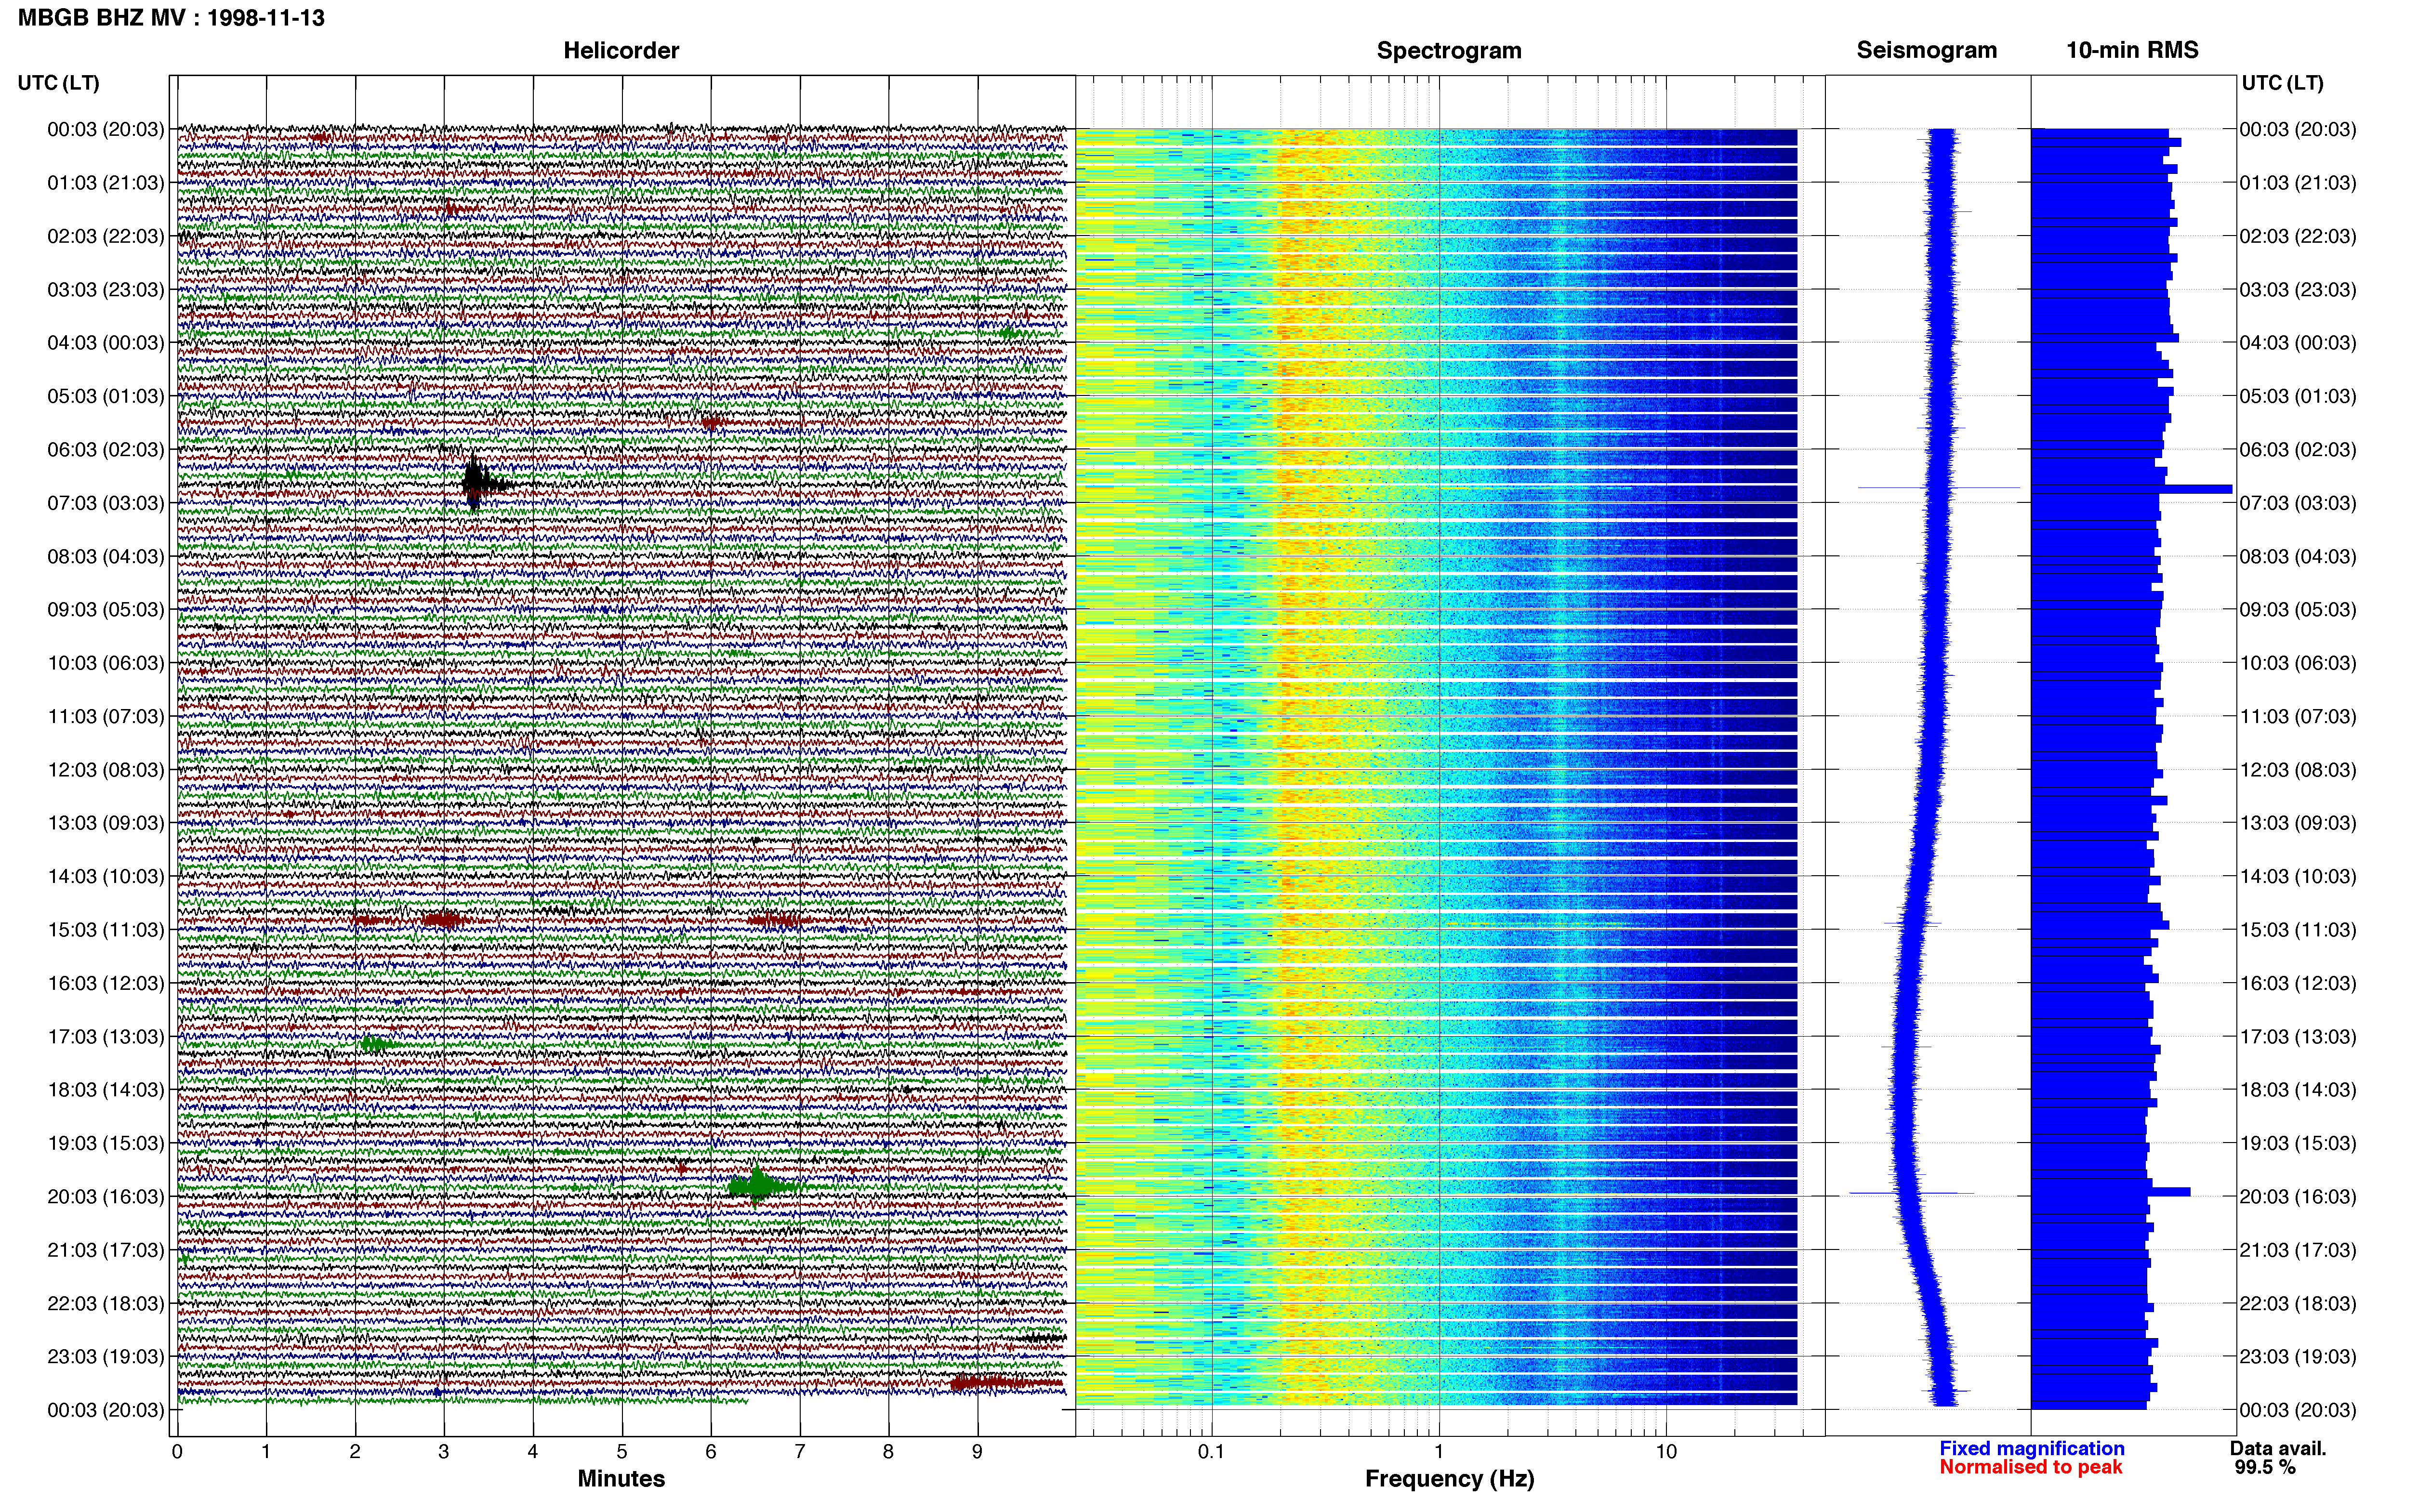
Task: Click left time label '19:03 (15:03)'
Action: (106, 1142)
